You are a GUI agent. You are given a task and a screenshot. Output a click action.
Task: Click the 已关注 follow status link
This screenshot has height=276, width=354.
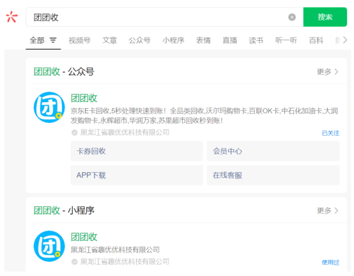coord(330,133)
